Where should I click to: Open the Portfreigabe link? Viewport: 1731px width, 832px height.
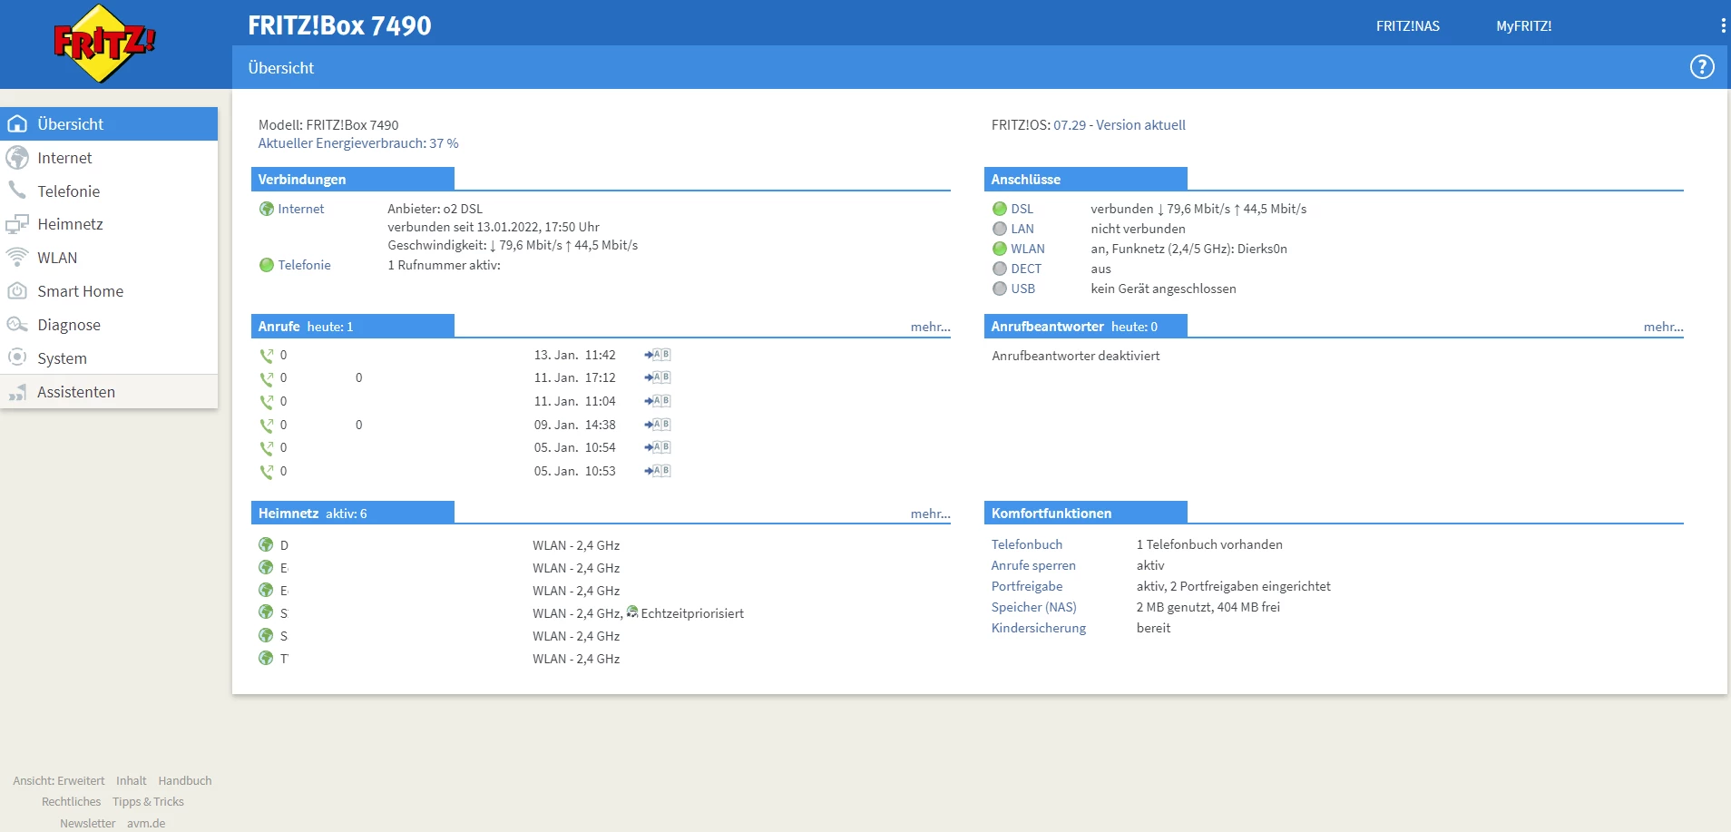[x=1027, y=586]
